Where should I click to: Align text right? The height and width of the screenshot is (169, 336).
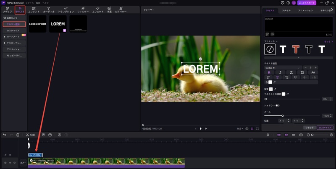[x=286, y=77]
